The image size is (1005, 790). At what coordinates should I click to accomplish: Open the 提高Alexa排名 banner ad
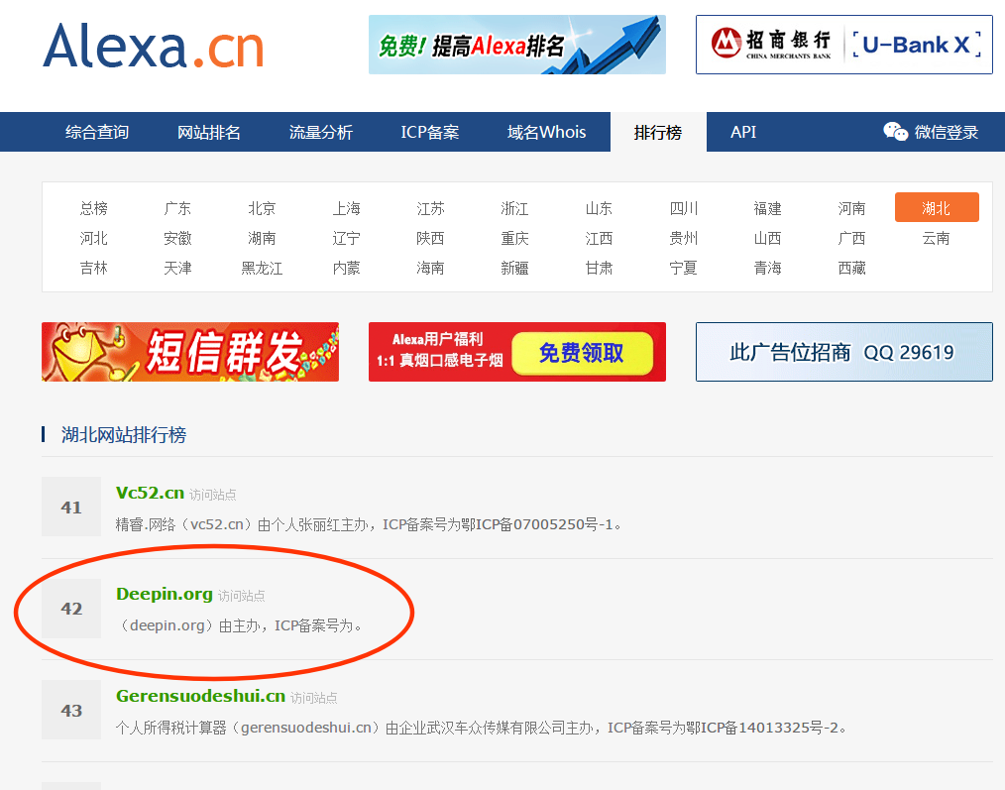pyautogui.click(x=516, y=45)
